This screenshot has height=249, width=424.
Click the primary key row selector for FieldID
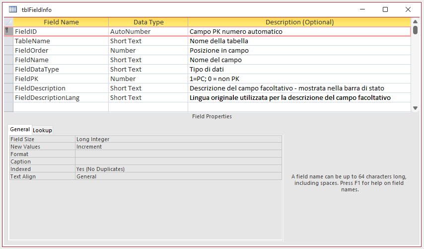(x=8, y=31)
